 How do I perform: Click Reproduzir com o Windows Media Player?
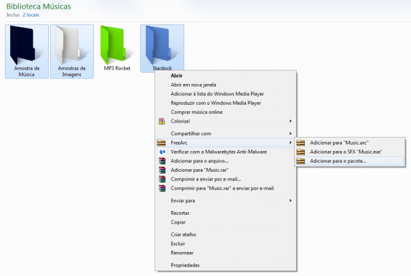216,102
